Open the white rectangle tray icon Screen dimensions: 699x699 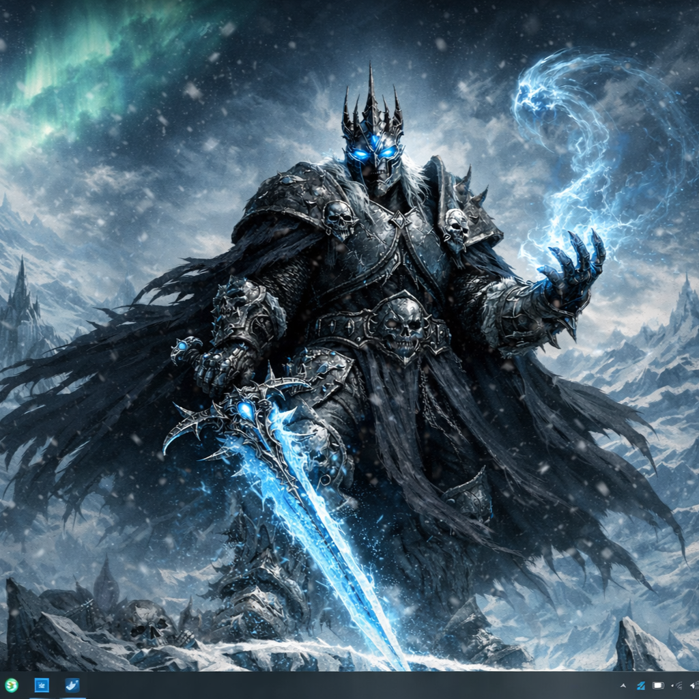(658, 685)
